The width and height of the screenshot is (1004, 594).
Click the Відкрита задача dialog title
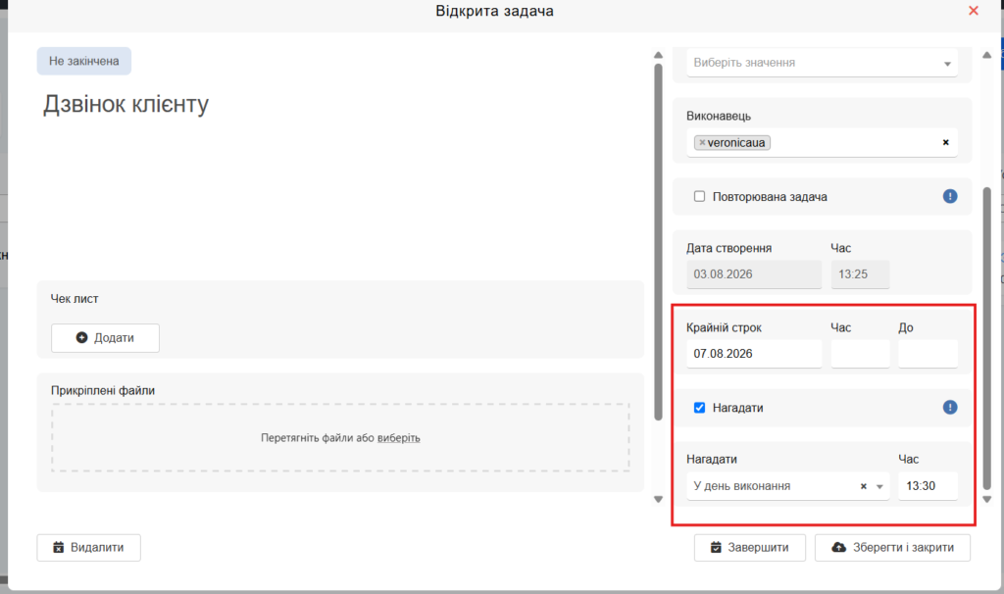click(494, 11)
